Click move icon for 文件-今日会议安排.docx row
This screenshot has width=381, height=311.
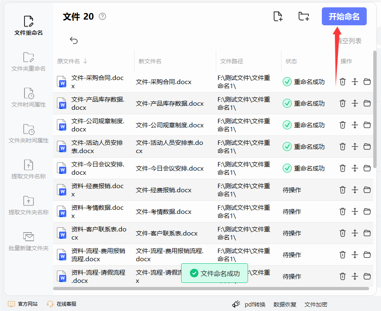coord(355,168)
